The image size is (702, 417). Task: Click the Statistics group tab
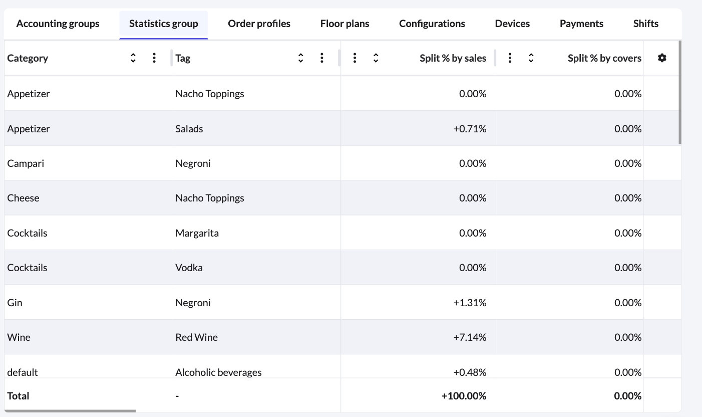pyautogui.click(x=163, y=23)
